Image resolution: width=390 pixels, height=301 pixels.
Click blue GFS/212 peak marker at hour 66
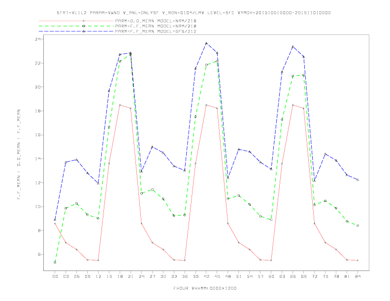pos(293,46)
